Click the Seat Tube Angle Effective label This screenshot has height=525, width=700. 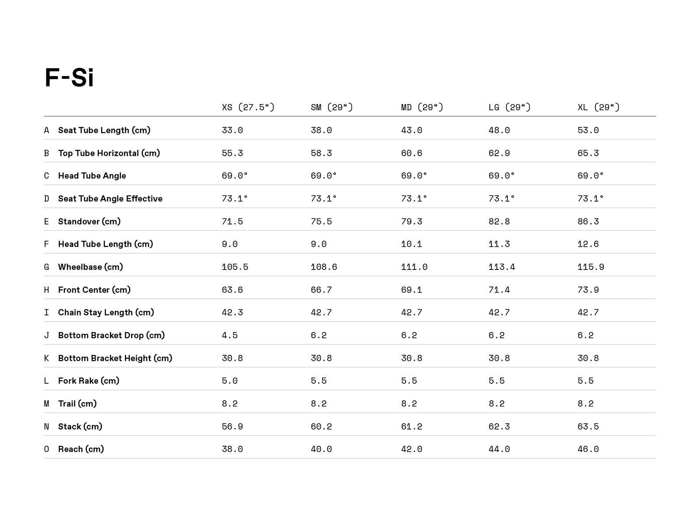click(x=110, y=199)
